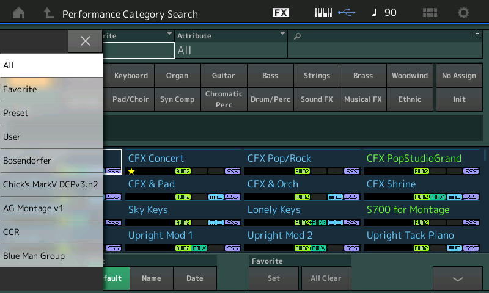Select Chick's MarkV DCPv3.n2 library
The height and width of the screenshot is (293, 489).
coord(51,184)
